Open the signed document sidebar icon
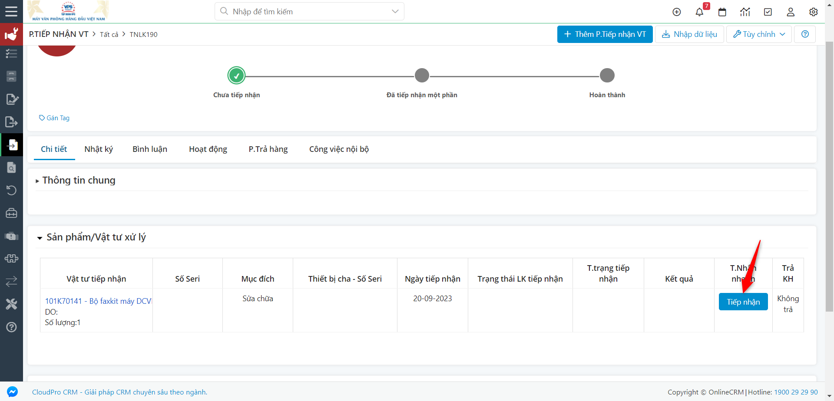Image resolution: width=834 pixels, height=401 pixels. pyautogui.click(x=12, y=99)
